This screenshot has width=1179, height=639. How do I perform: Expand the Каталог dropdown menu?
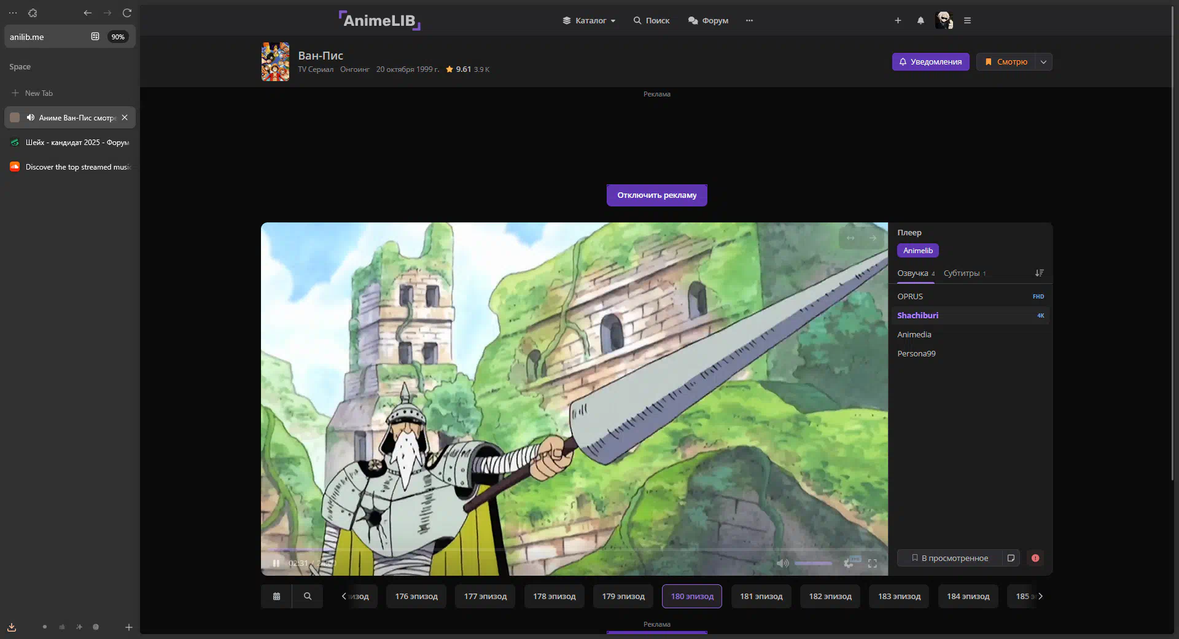pos(589,20)
